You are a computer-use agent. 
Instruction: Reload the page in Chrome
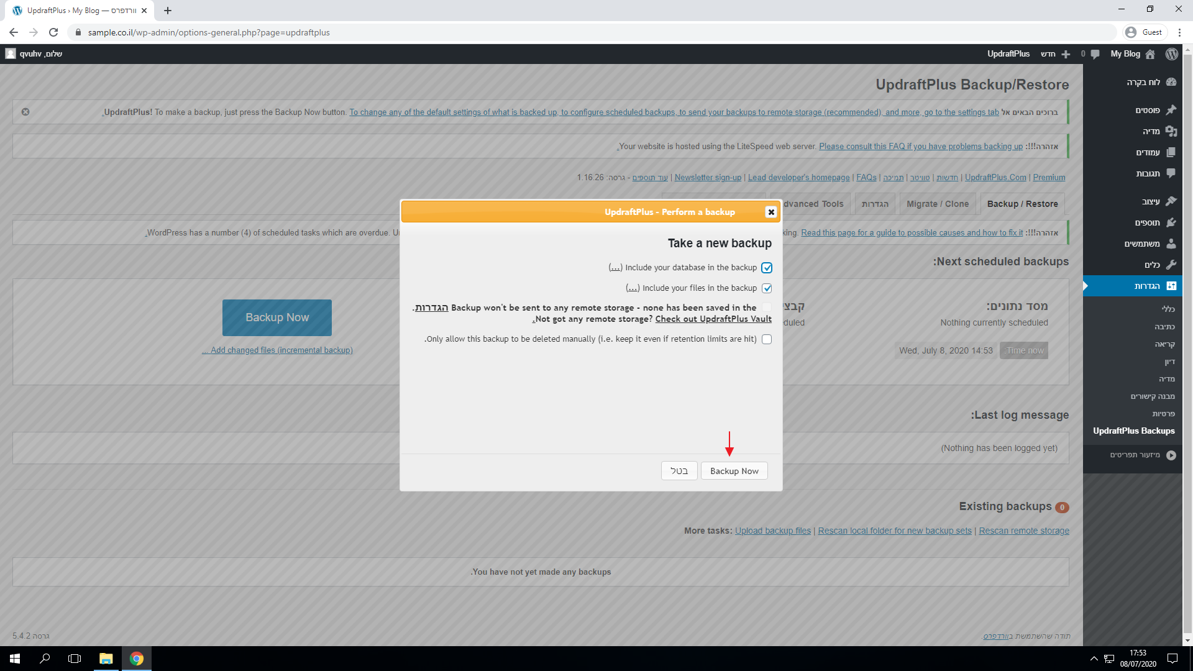click(53, 32)
